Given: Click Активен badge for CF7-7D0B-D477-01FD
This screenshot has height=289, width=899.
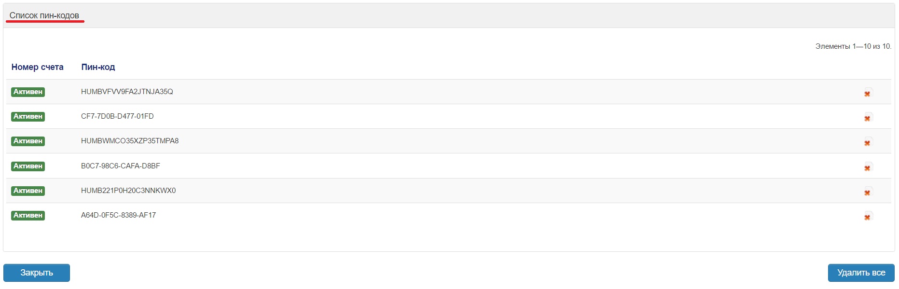Looking at the screenshot, I should point(28,116).
